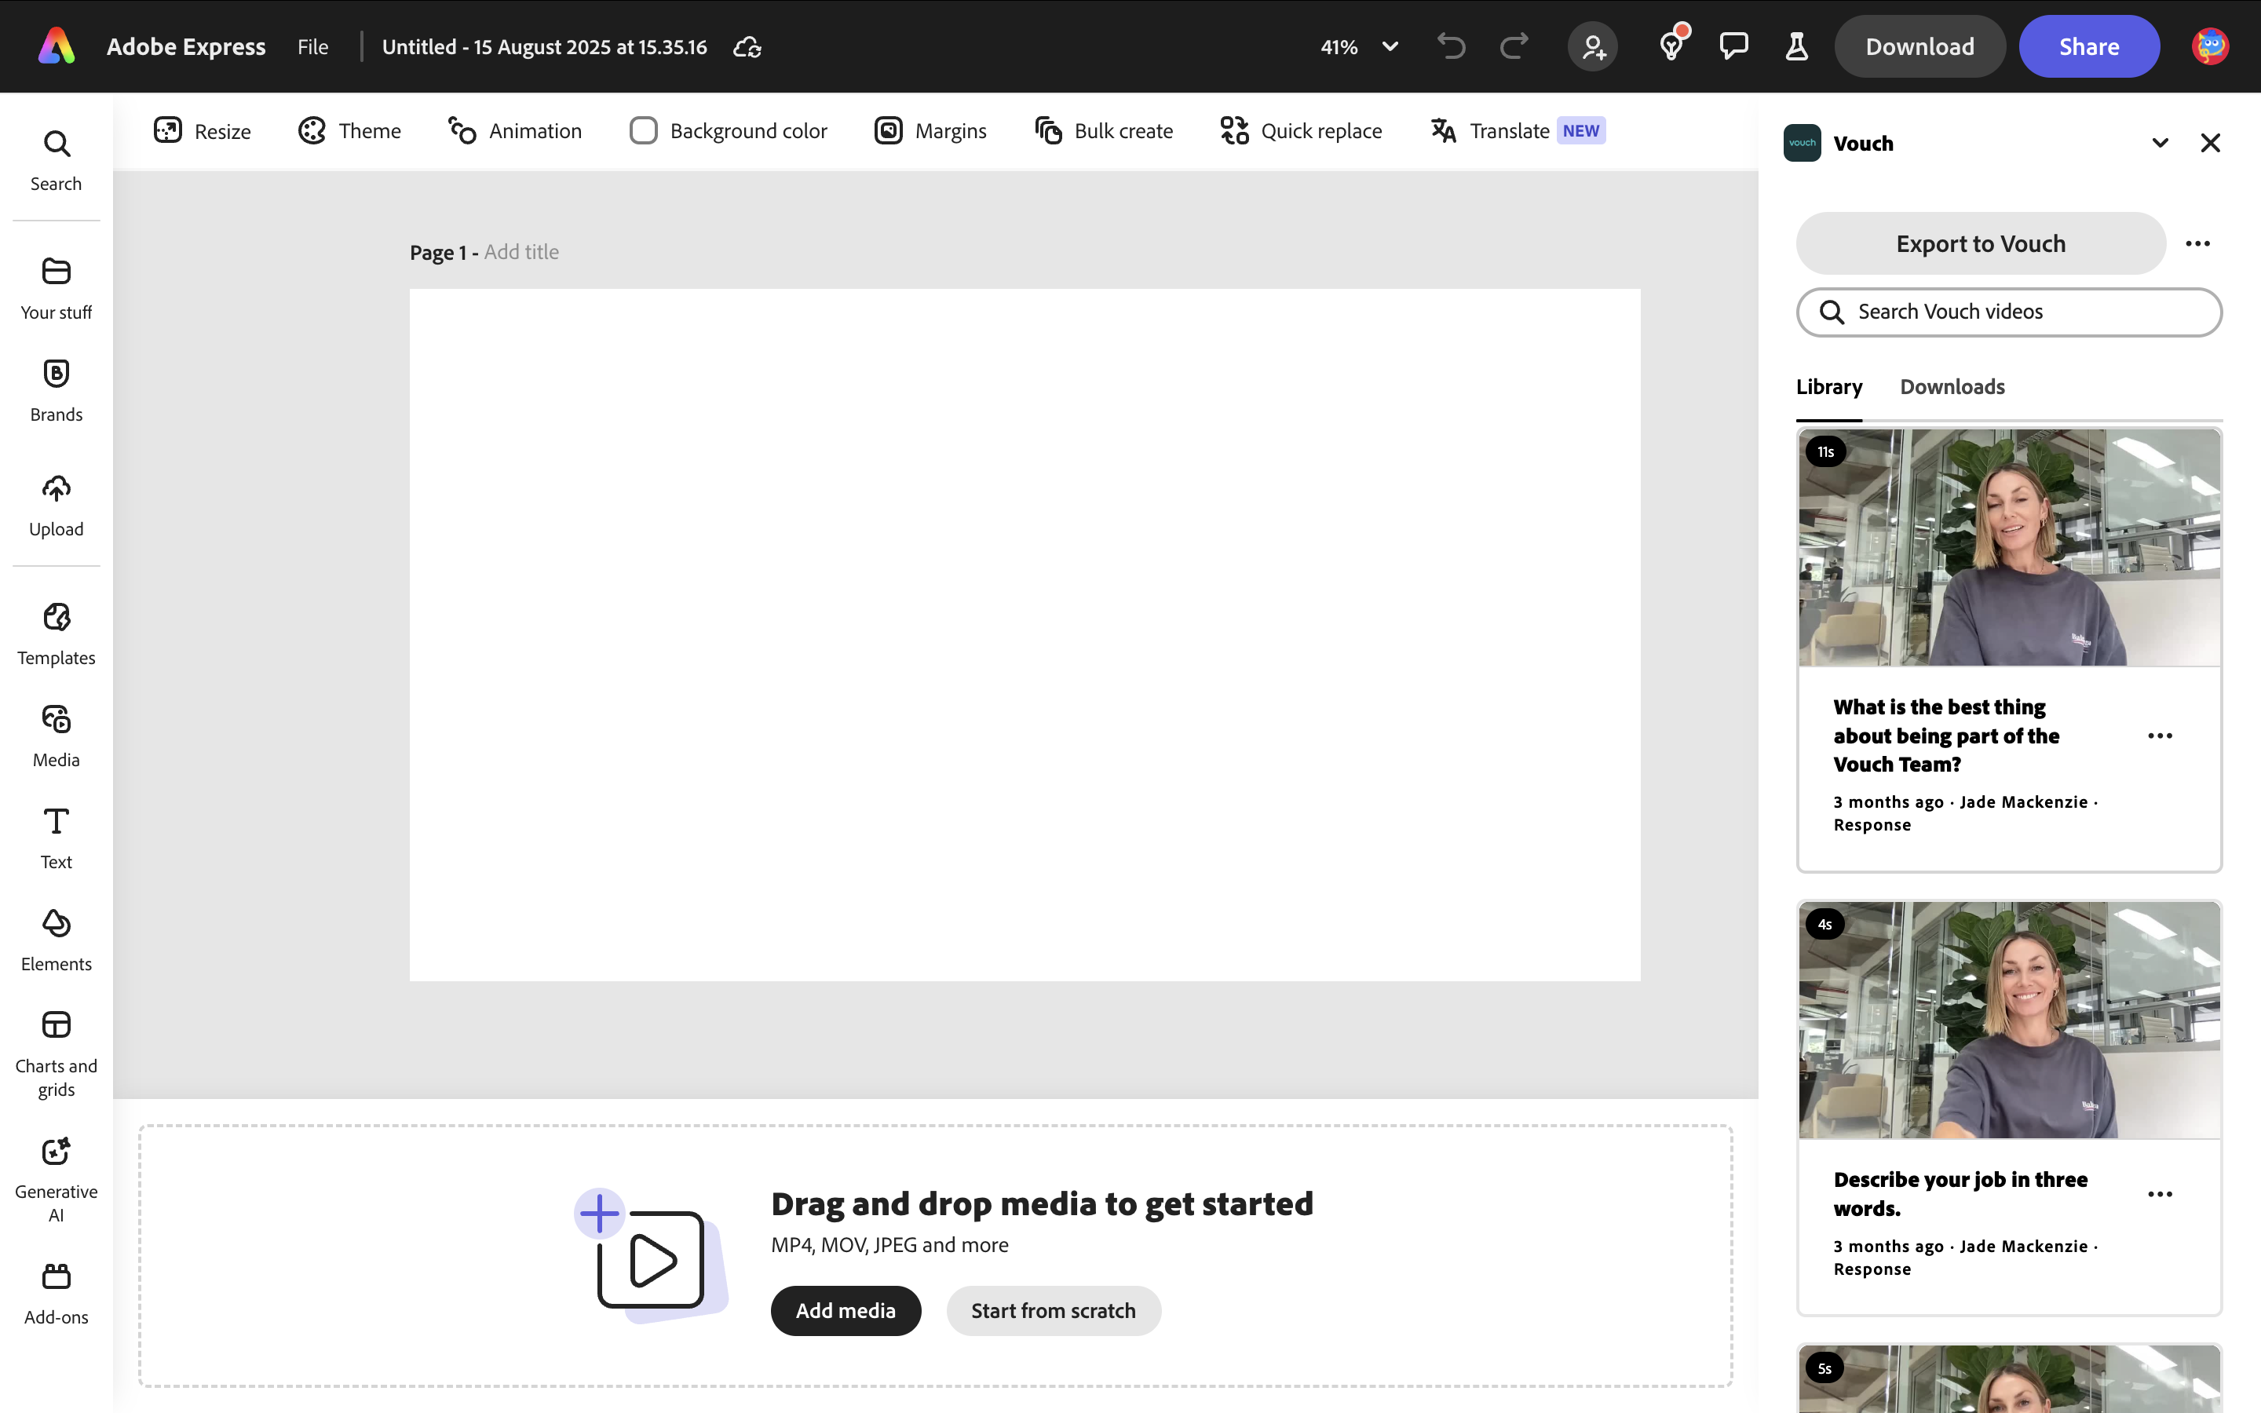Open the Add-ons panel

click(x=56, y=1294)
